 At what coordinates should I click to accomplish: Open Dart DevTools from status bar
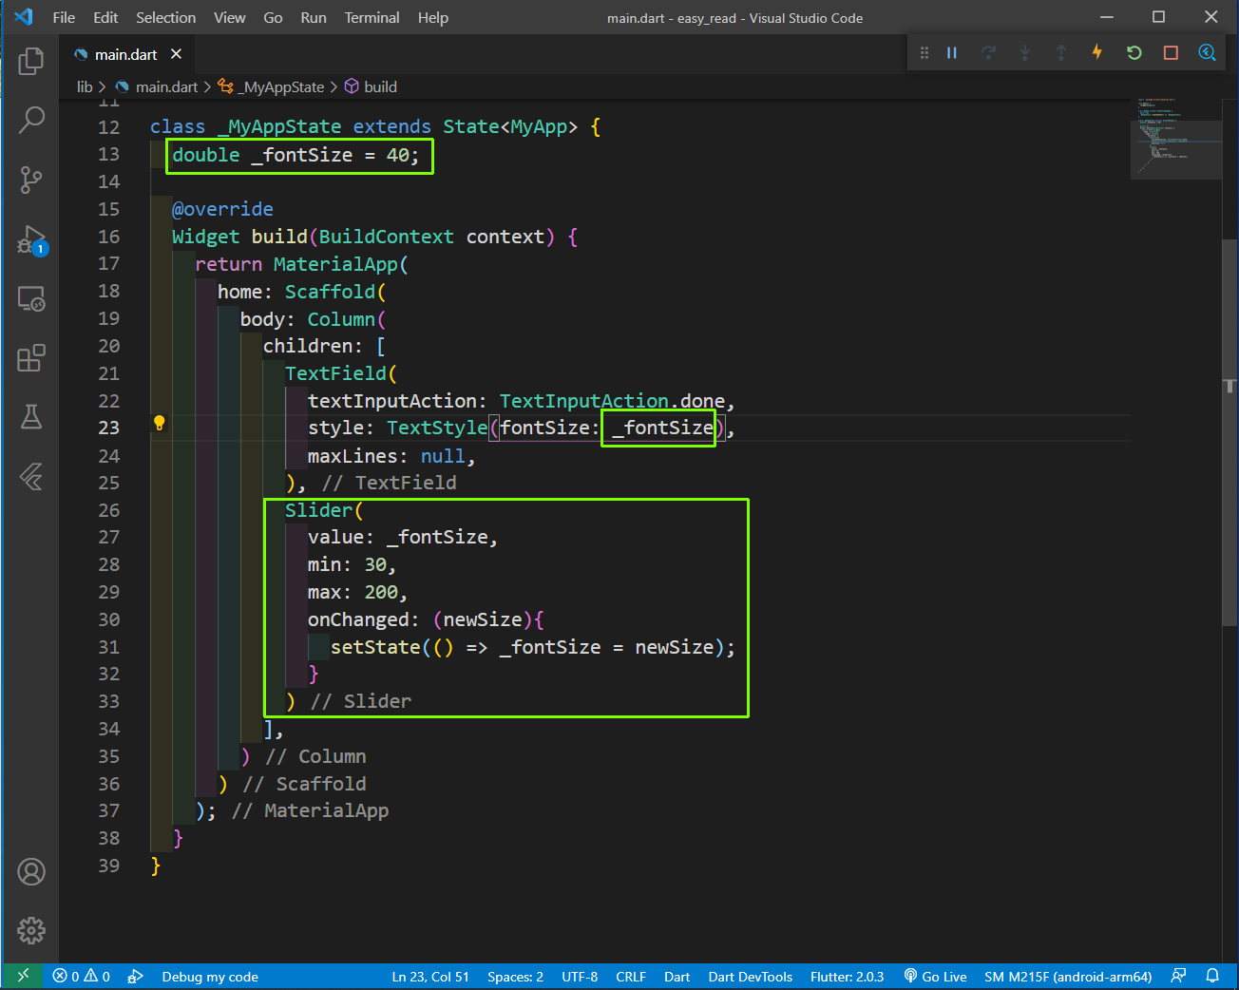click(750, 977)
